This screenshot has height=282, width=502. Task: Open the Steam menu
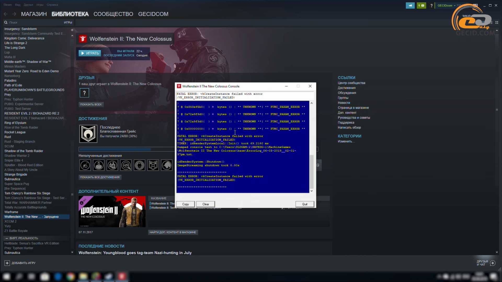point(8,5)
